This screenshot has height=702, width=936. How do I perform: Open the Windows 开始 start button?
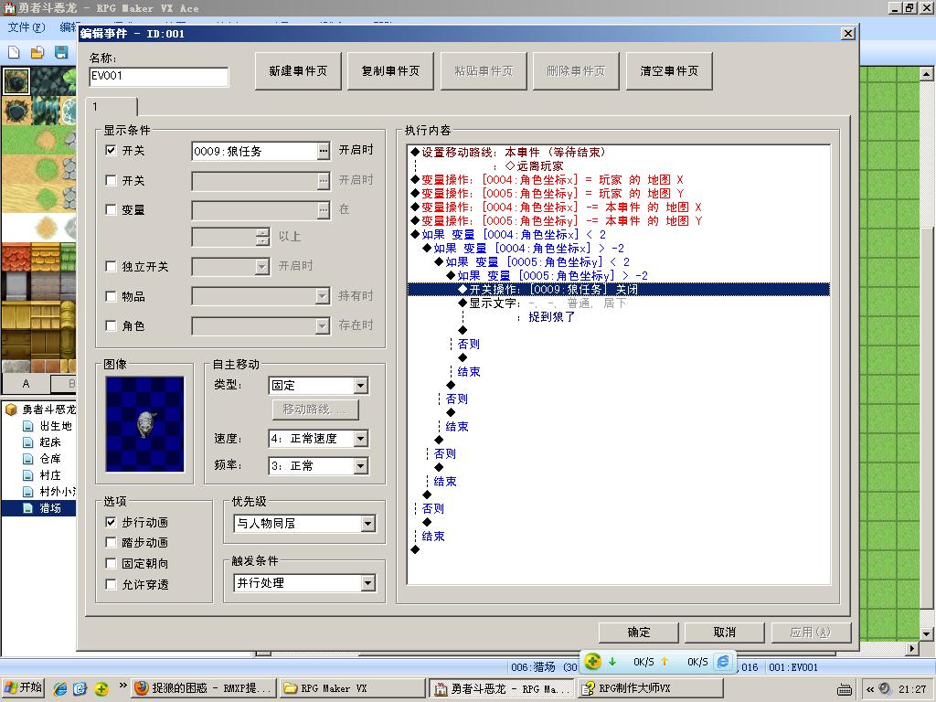pyautogui.click(x=23, y=687)
